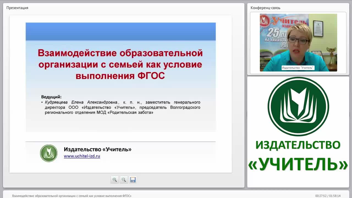Click the slide title Взаимодействие образовательной организации
The width and height of the screenshot is (352, 198).
[x=120, y=64]
